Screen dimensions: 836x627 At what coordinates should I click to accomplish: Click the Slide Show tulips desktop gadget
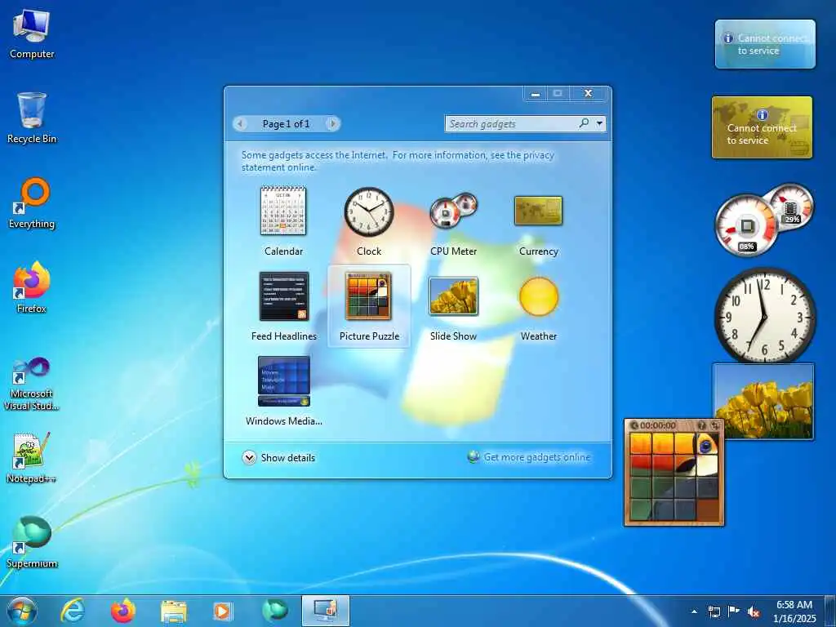point(763,401)
